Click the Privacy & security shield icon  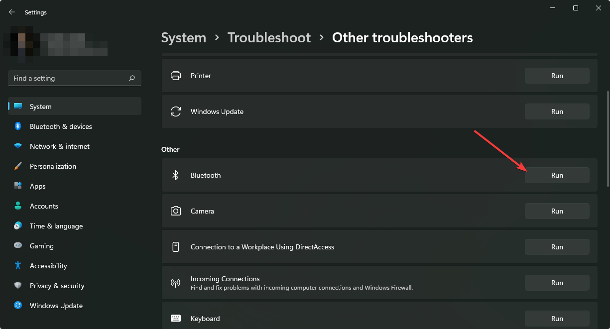pyautogui.click(x=18, y=286)
